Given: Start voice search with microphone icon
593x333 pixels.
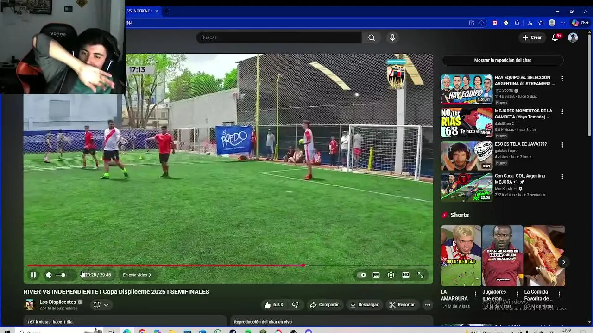Looking at the screenshot, I should point(392,37).
